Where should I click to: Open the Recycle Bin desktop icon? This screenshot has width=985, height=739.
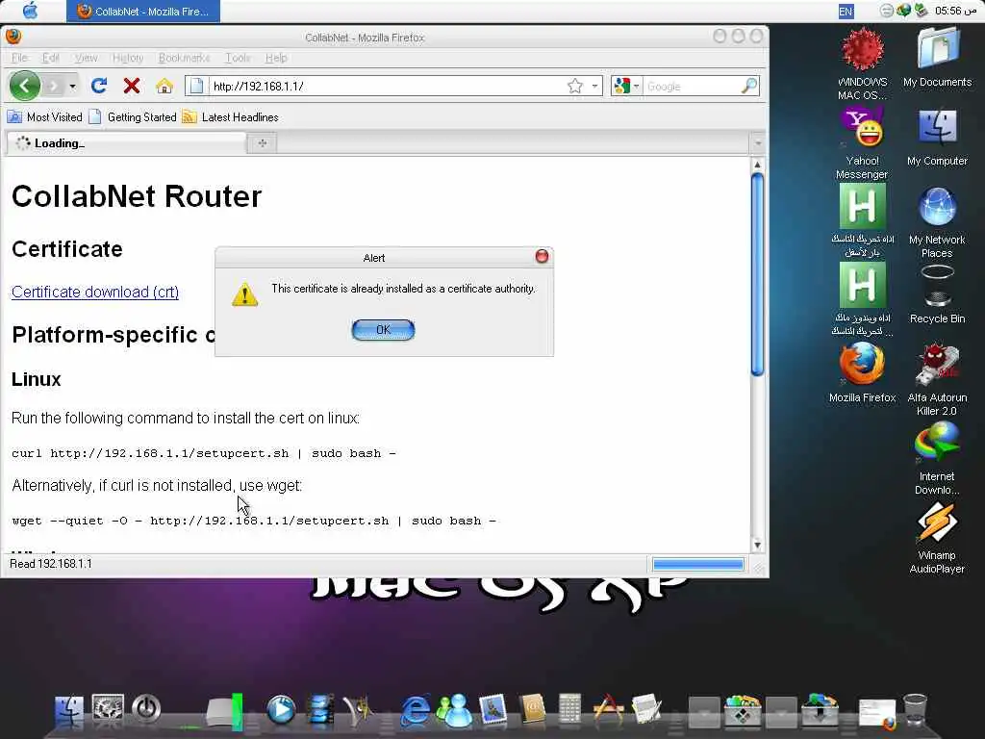pyautogui.click(x=937, y=294)
